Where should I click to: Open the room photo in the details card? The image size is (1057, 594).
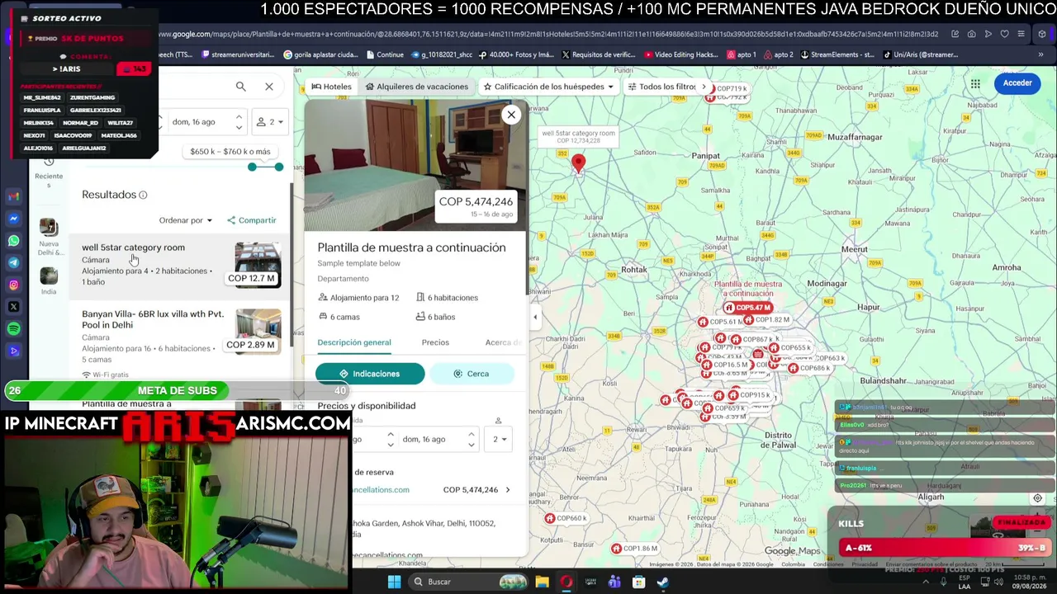pos(415,165)
